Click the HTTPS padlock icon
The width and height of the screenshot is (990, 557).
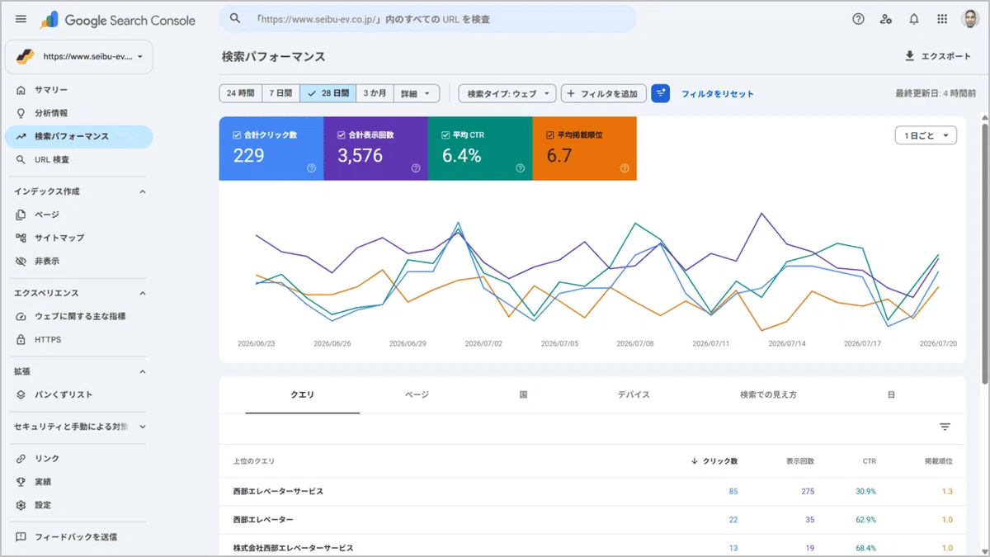[21, 339]
